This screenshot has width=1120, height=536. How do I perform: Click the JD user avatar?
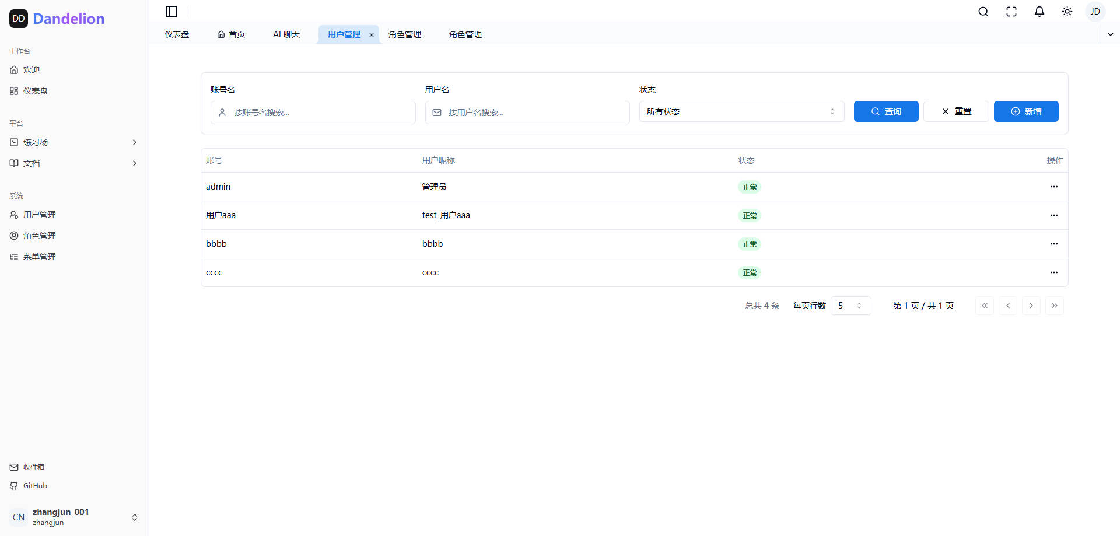pos(1095,12)
